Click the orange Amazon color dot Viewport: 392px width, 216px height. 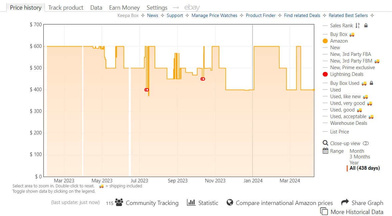(325, 41)
